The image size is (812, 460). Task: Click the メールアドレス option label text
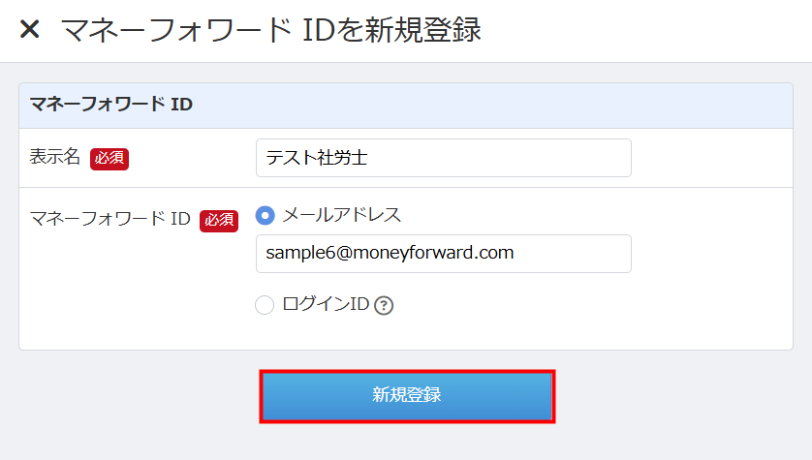click(341, 215)
